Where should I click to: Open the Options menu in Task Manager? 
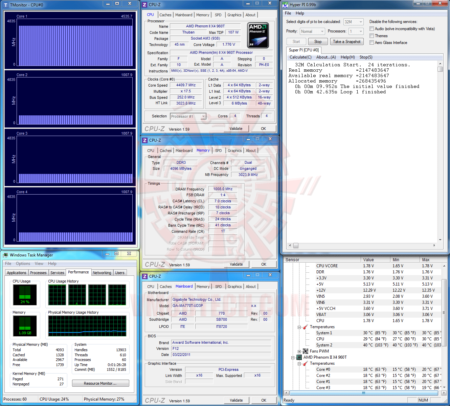tap(23, 264)
